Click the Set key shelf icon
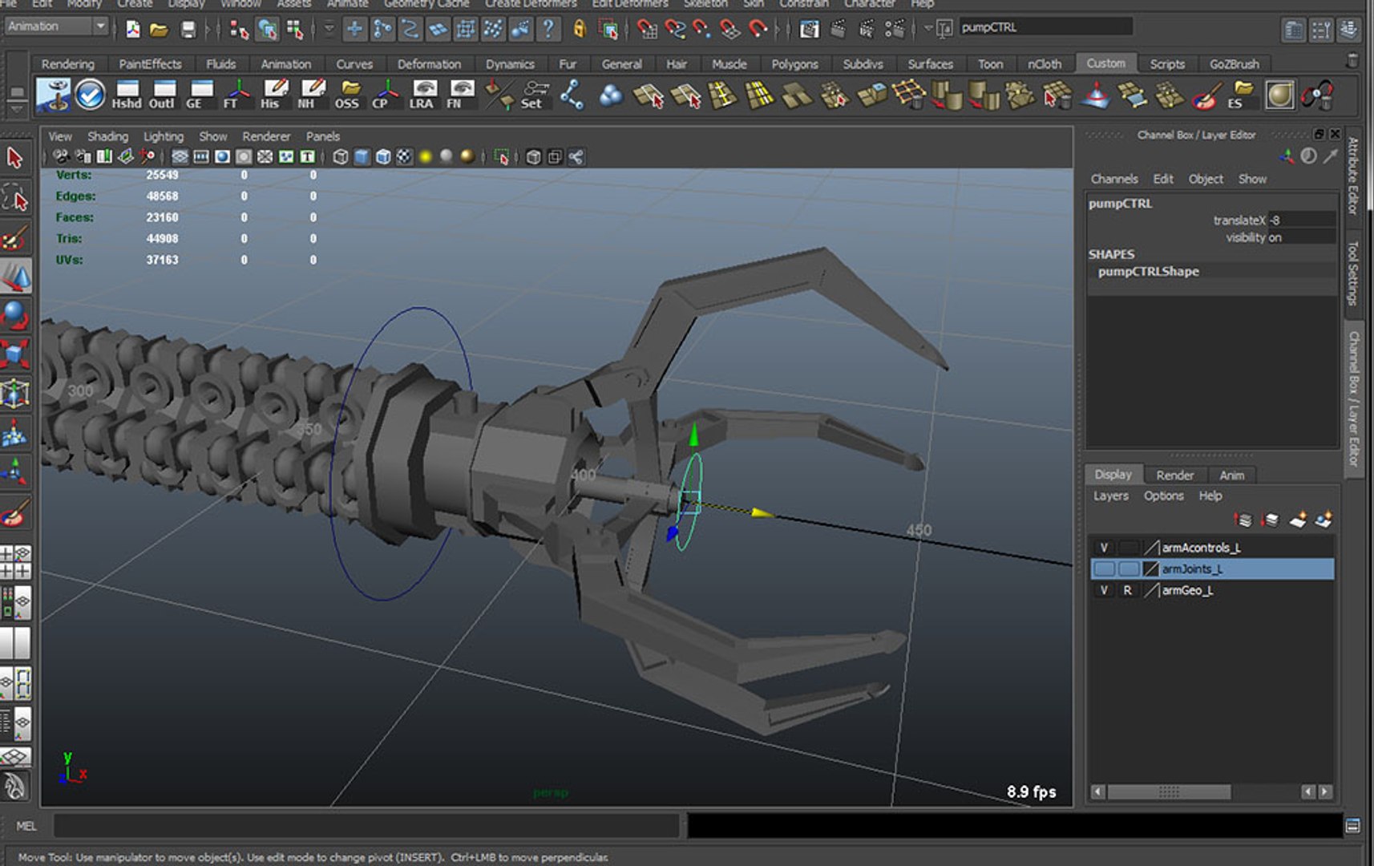 click(535, 95)
